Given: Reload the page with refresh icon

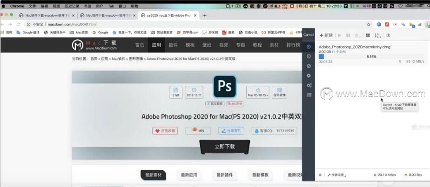Looking at the screenshot, I should pos(18,24).
